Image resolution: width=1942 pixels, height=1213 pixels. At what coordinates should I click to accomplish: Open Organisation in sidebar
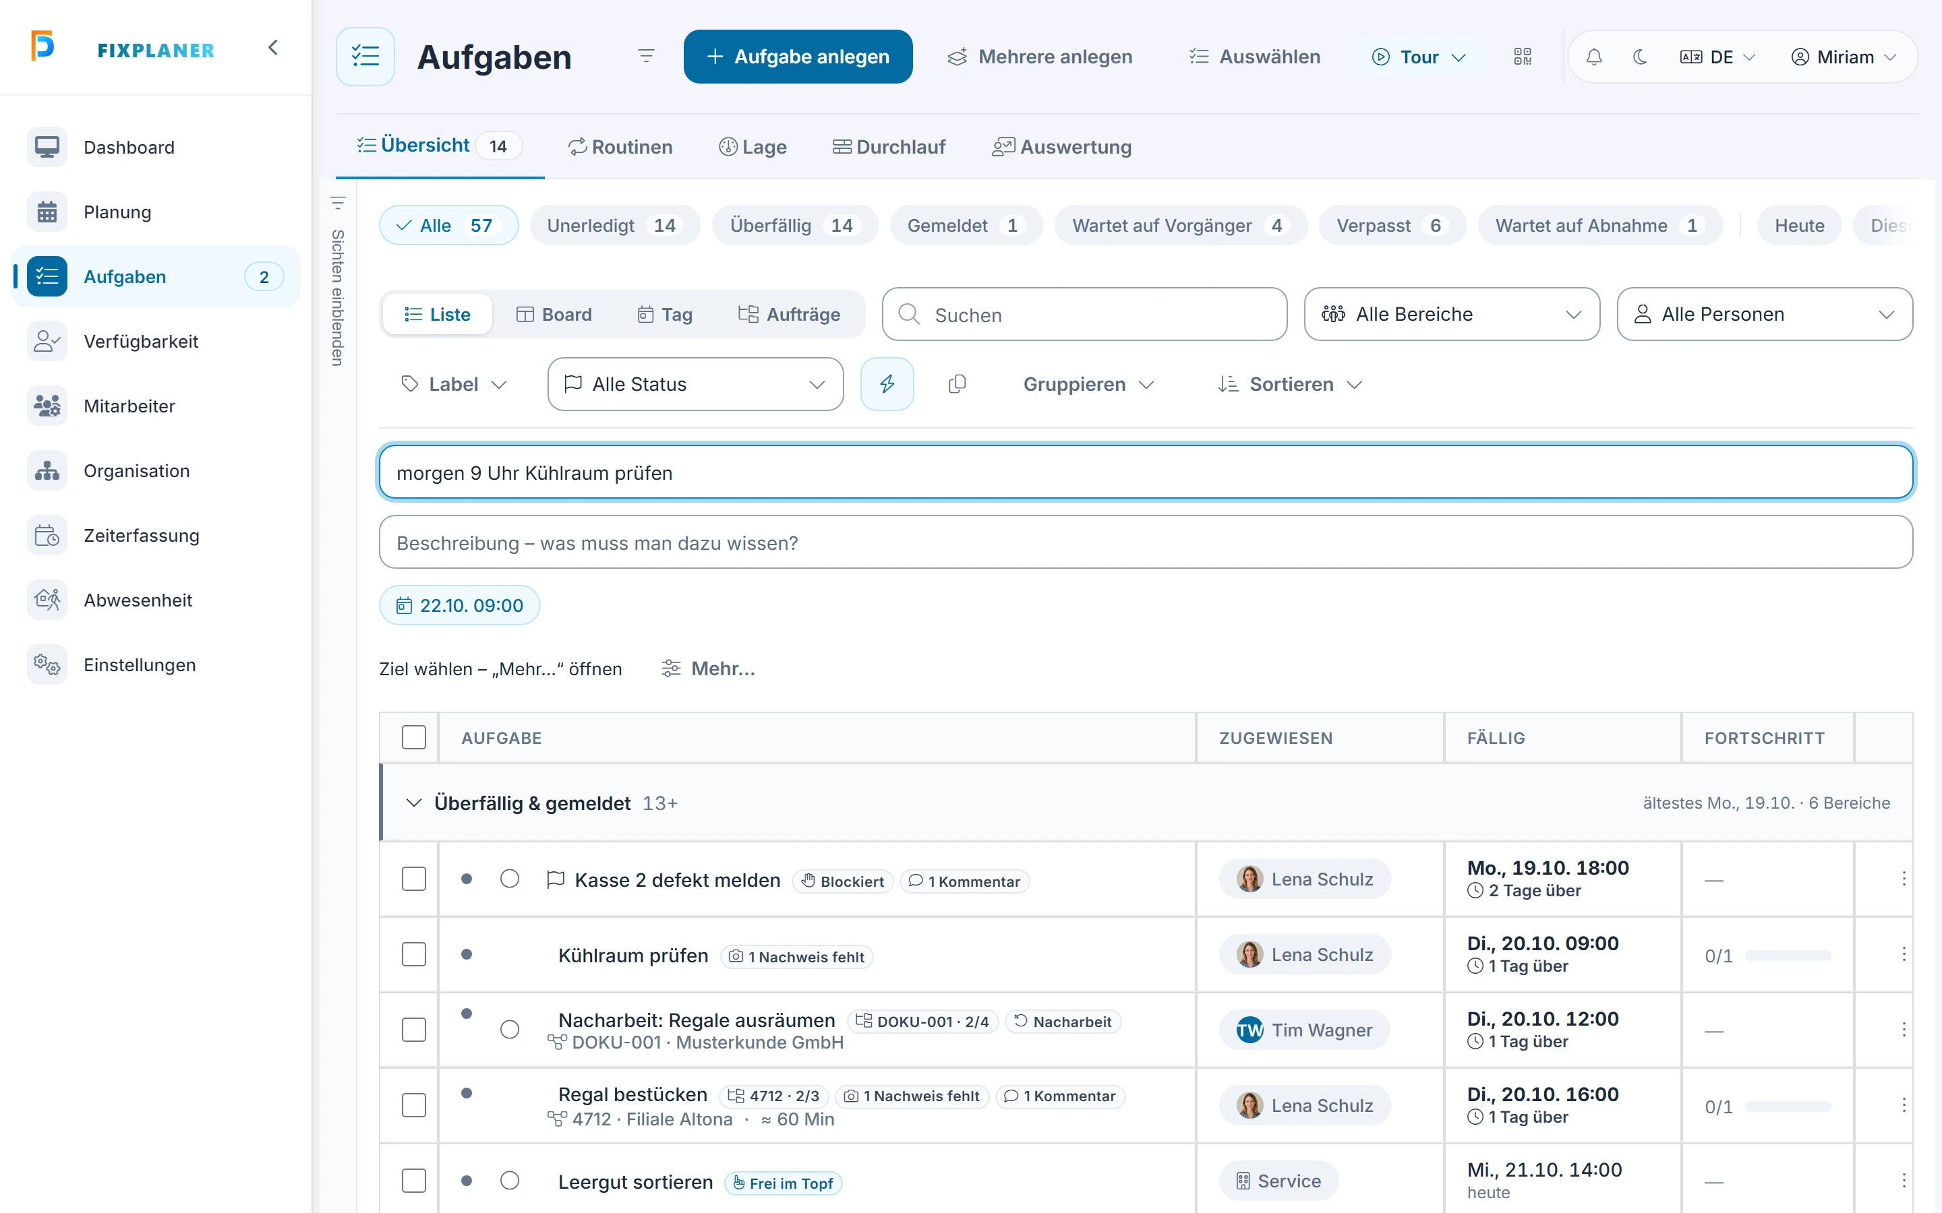click(x=156, y=471)
